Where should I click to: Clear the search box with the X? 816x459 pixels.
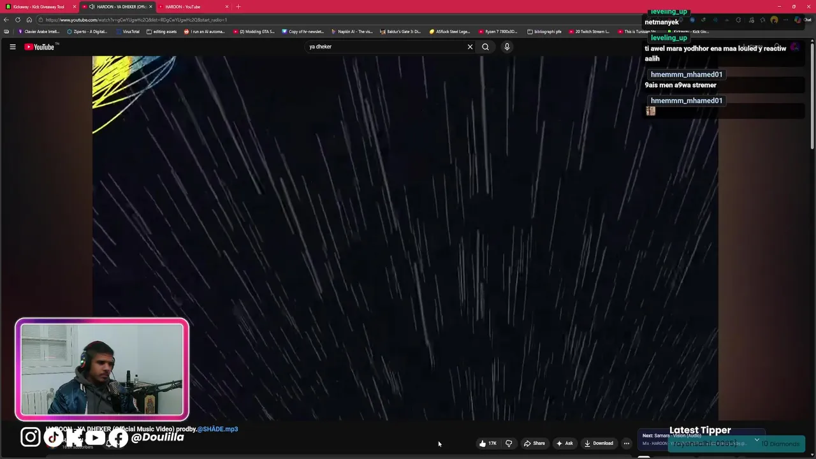point(470,47)
